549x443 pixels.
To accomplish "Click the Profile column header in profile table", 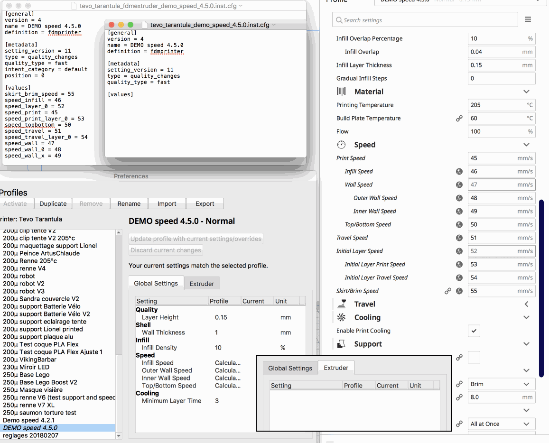I will pyautogui.click(x=224, y=301).
